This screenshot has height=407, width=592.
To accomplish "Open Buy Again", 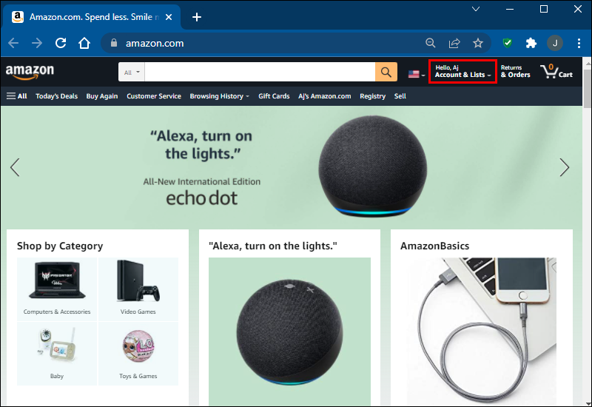I will (102, 96).
